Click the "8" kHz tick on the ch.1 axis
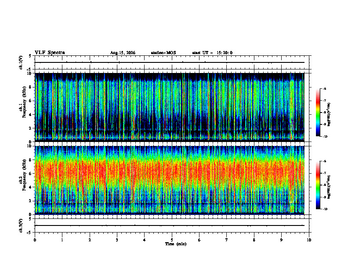 point(31,87)
